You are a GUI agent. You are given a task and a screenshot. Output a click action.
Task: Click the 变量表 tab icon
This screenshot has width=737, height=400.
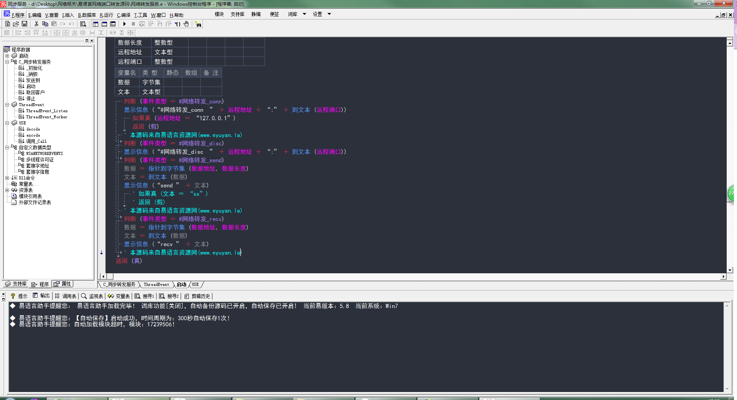[111, 296]
